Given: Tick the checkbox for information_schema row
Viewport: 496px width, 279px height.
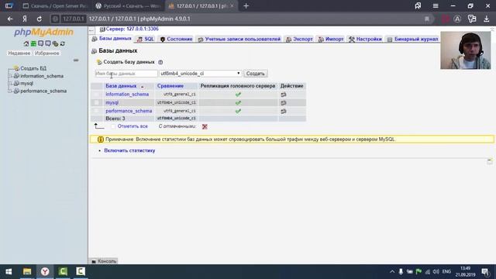Looking at the screenshot, I should (96, 95).
